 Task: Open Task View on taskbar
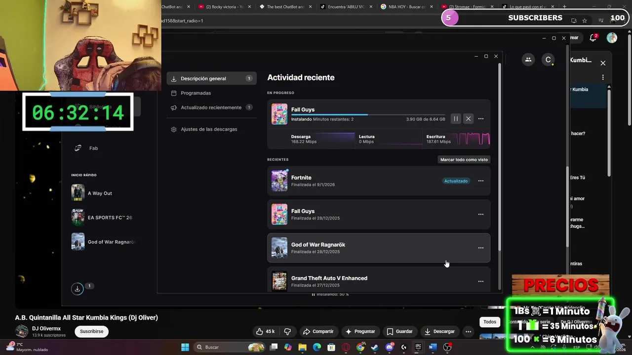tap(274, 347)
